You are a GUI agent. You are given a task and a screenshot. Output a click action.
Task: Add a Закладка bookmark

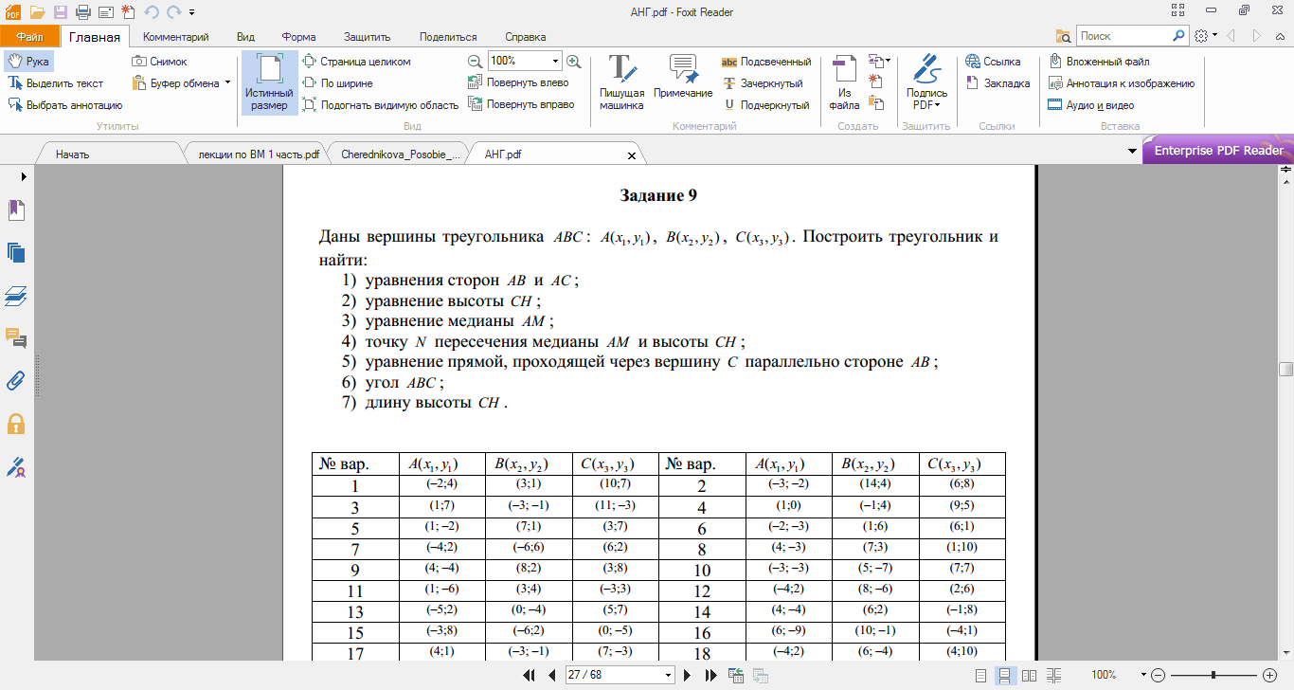pos(998,83)
